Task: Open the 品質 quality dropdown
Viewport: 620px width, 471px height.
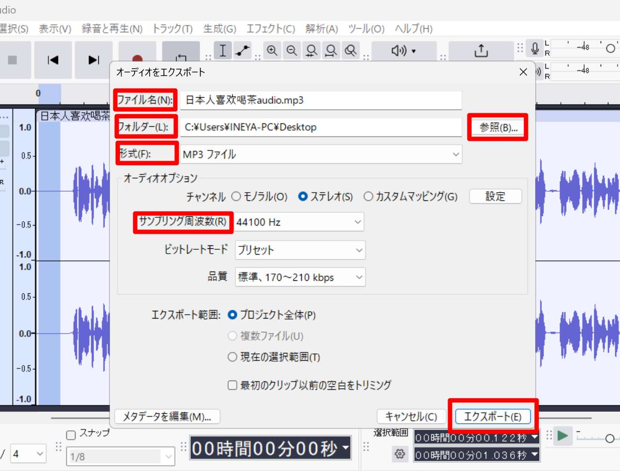Action: [x=300, y=277]
